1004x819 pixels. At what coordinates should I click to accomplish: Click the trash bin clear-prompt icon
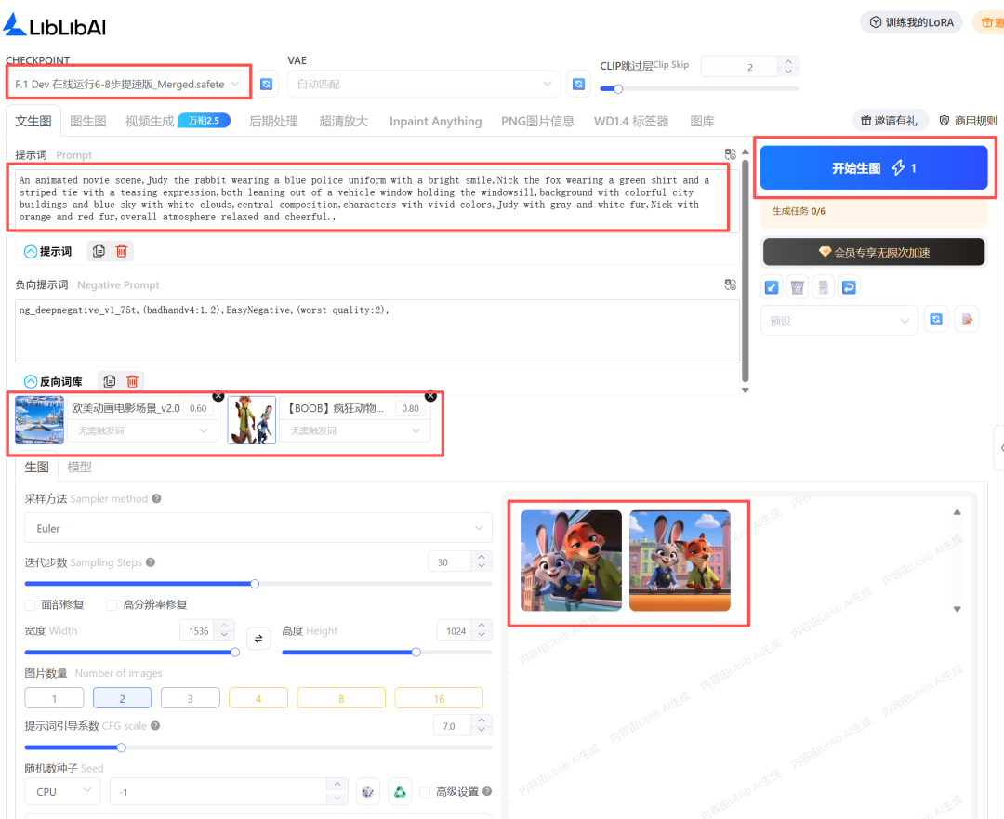pos(798,287)
